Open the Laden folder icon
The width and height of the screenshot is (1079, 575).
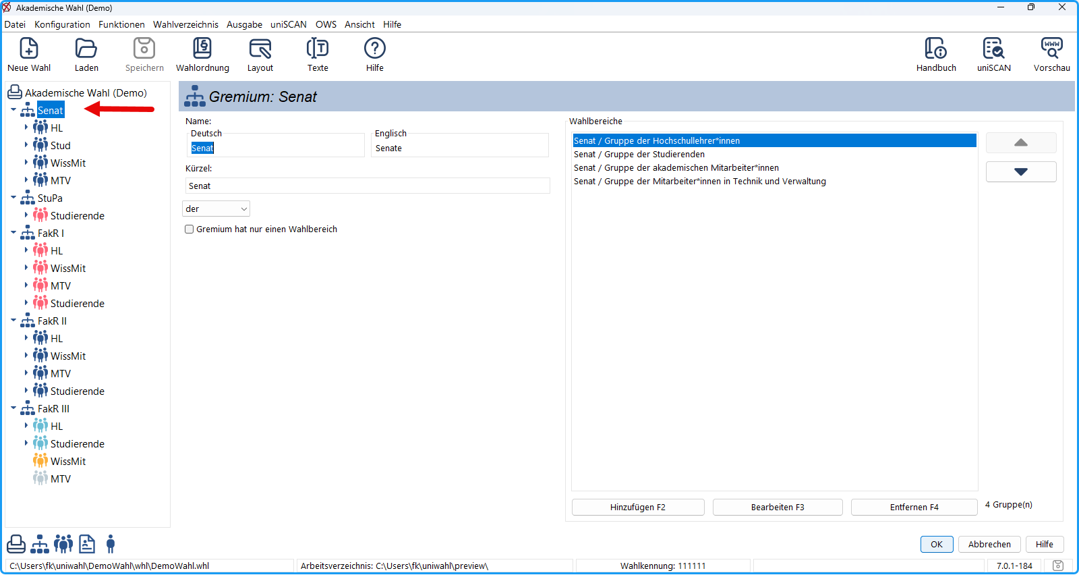(86, 49)
